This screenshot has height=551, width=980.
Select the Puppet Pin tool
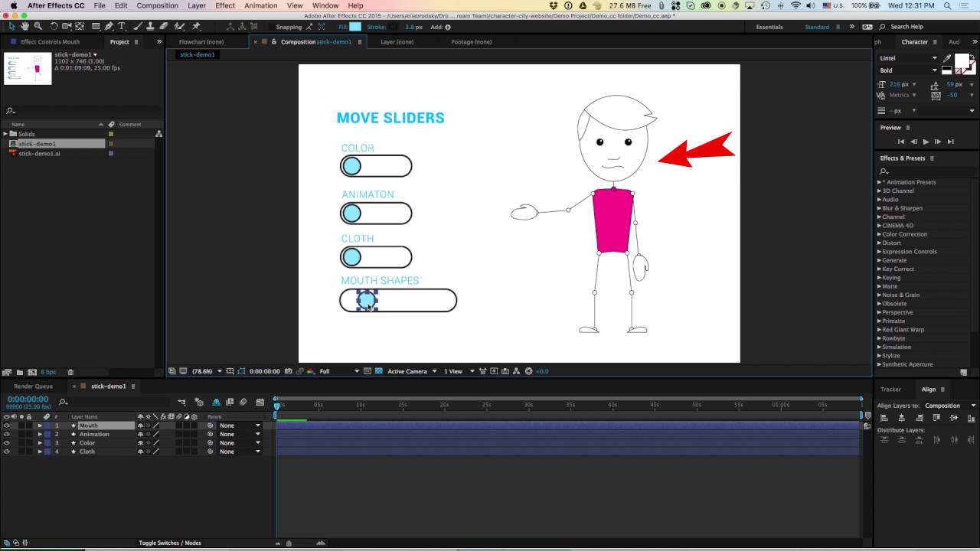click(x=196, y=26)
